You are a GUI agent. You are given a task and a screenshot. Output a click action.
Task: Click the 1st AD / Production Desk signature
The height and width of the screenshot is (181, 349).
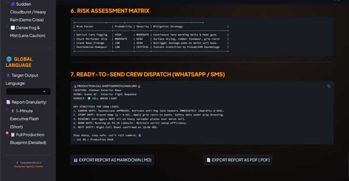[x=94, y=139]
